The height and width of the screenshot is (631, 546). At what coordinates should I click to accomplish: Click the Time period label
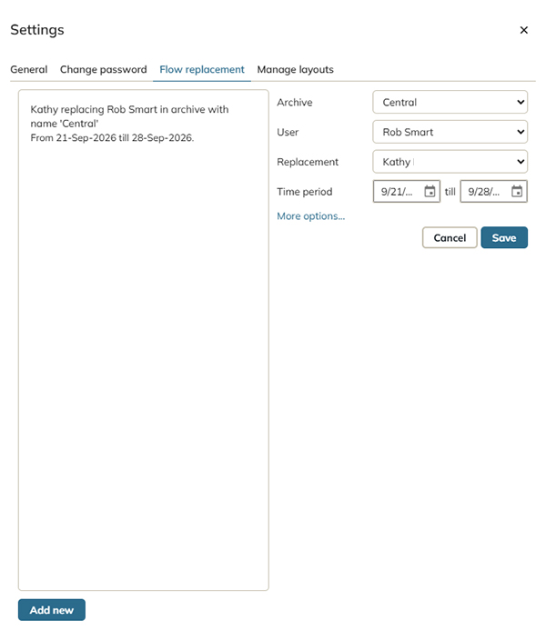pos(305,192)
